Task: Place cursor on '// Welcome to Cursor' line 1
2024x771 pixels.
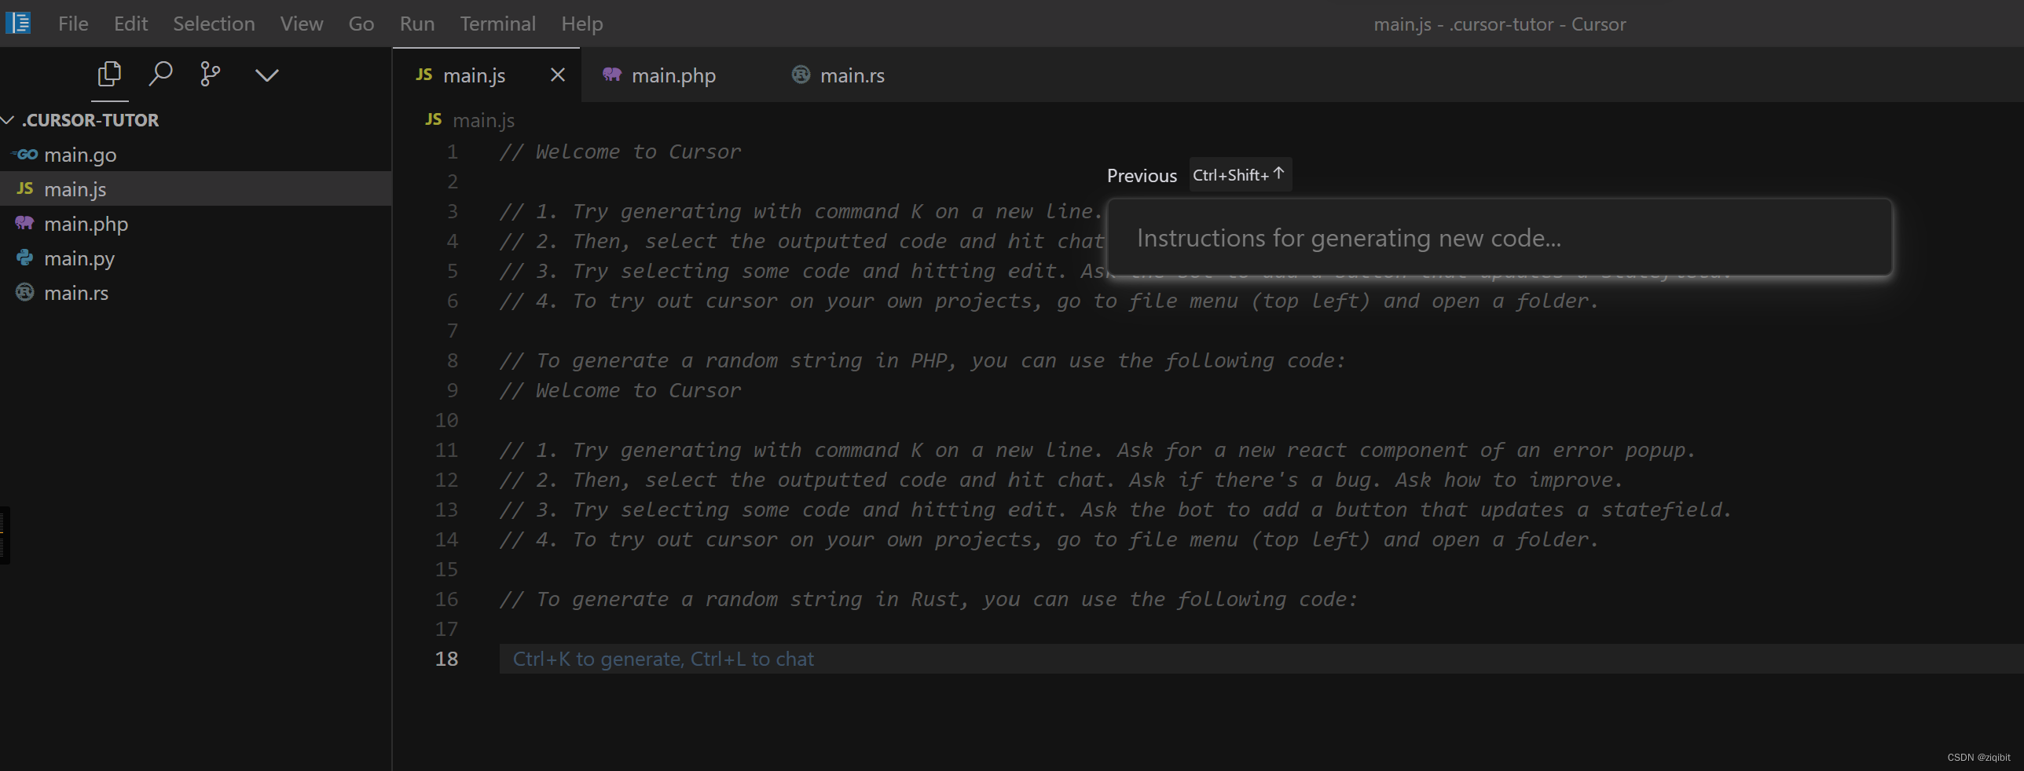Action: (620, 152)
